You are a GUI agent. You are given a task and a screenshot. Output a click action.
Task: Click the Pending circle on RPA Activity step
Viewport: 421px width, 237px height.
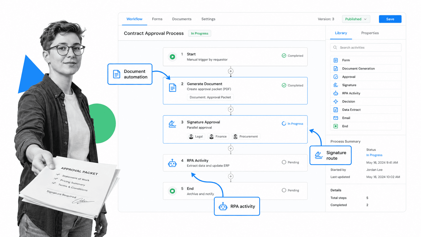284,162
